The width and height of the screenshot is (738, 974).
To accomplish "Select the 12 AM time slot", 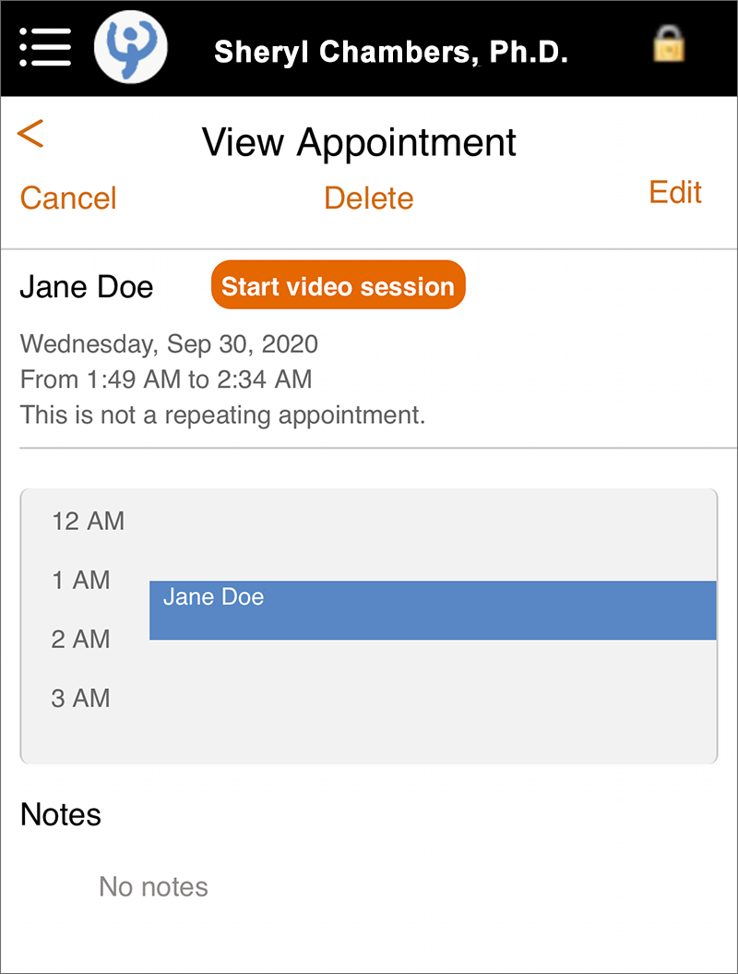I will (89, 522).
